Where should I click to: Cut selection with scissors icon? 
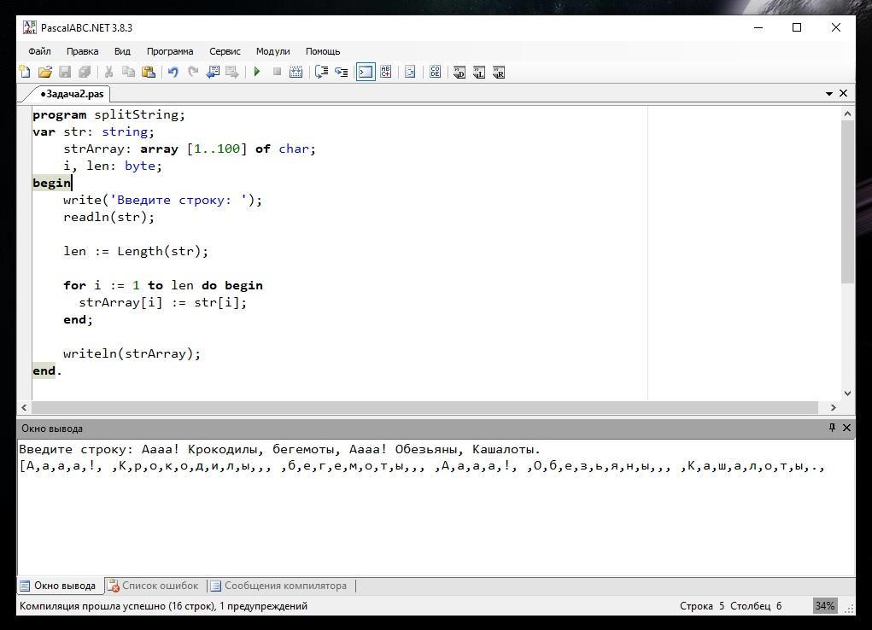[109, 73]
